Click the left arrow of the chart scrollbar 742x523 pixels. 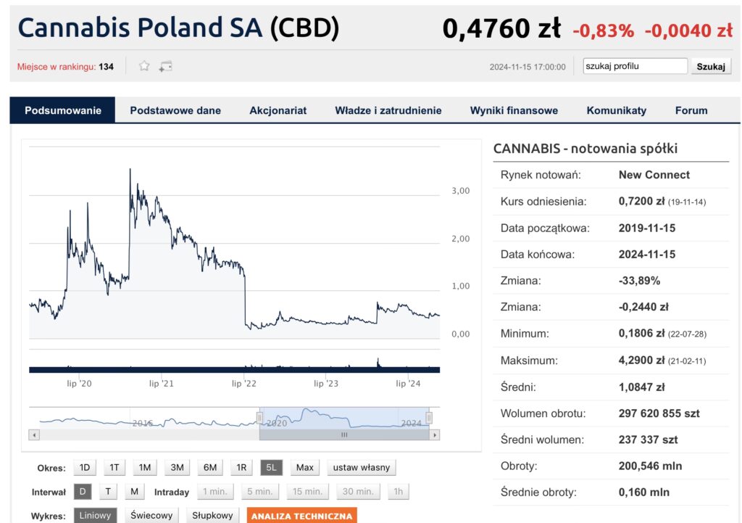pyautogui.click(x=33, y=435)
